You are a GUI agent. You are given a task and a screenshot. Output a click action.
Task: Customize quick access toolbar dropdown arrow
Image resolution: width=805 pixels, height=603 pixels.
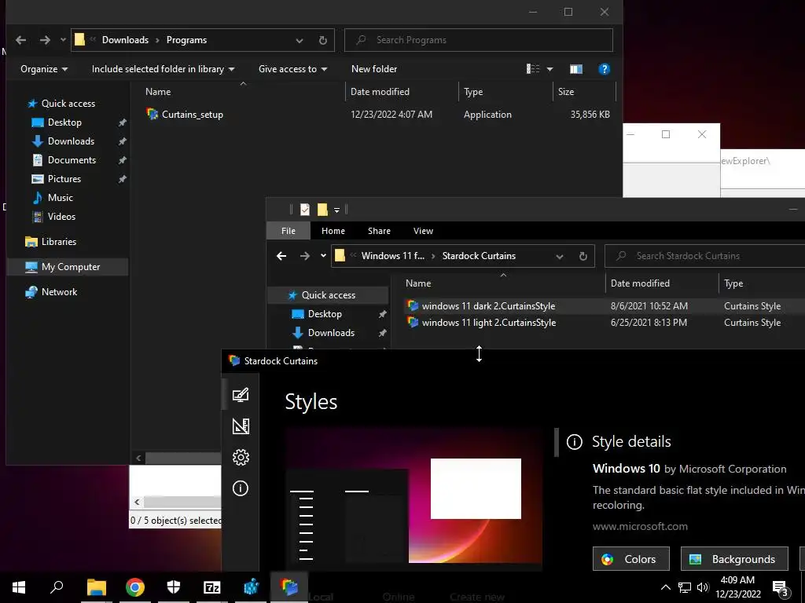tap(336, 210)
